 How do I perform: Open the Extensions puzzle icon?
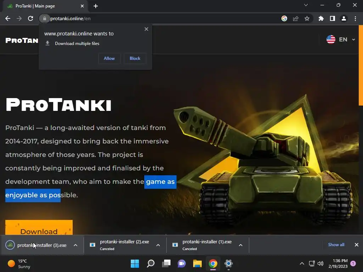pyautogui.click(x=321, y=18)
